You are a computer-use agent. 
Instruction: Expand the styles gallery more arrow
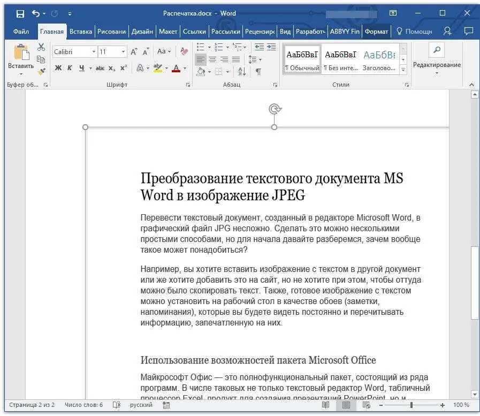[403, 70]
